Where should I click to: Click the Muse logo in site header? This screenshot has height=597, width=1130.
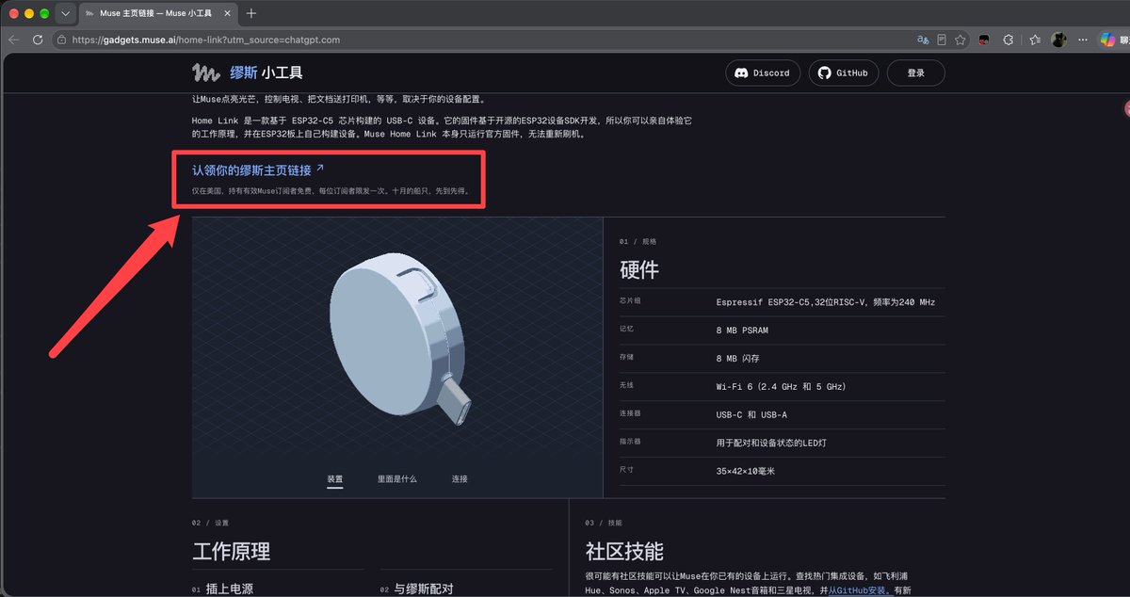click(x=206, y=73)
